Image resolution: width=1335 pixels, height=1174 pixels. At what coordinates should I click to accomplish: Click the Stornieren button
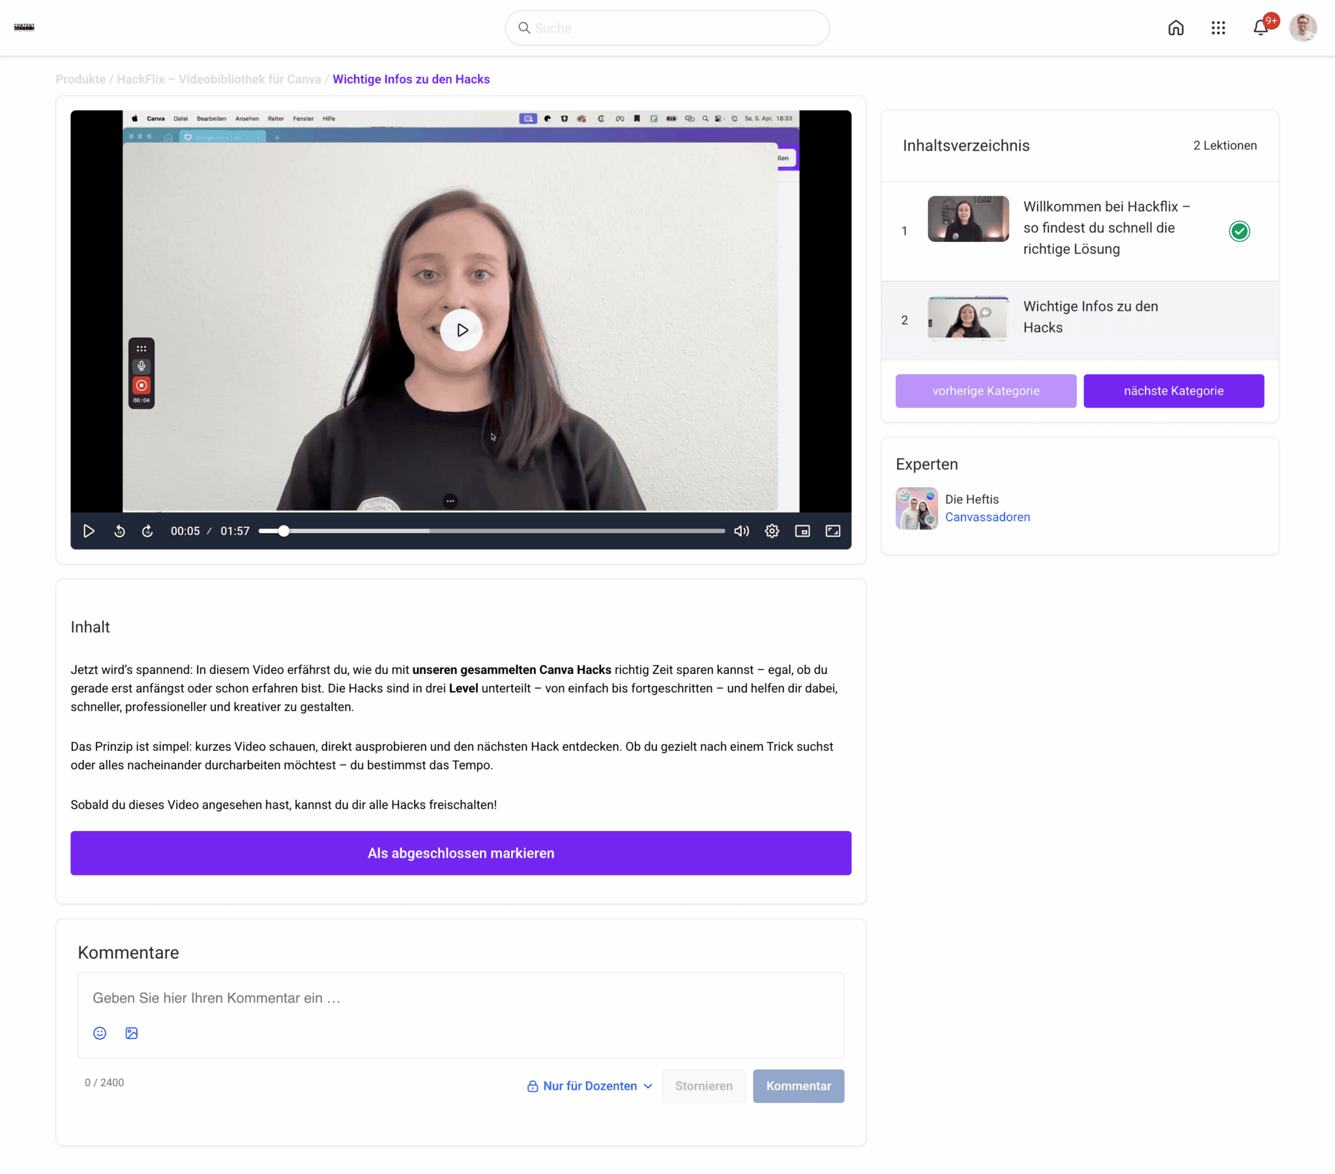(703, 1086)
